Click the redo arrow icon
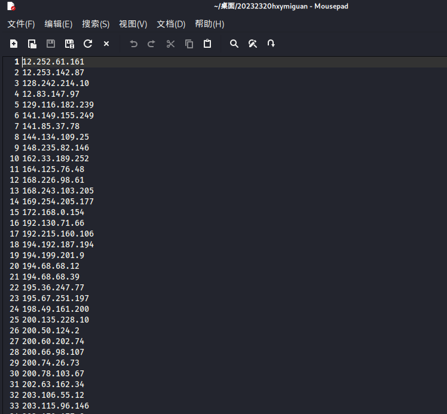The height and width of the screenshot is (414, 447). click(151, 44)
